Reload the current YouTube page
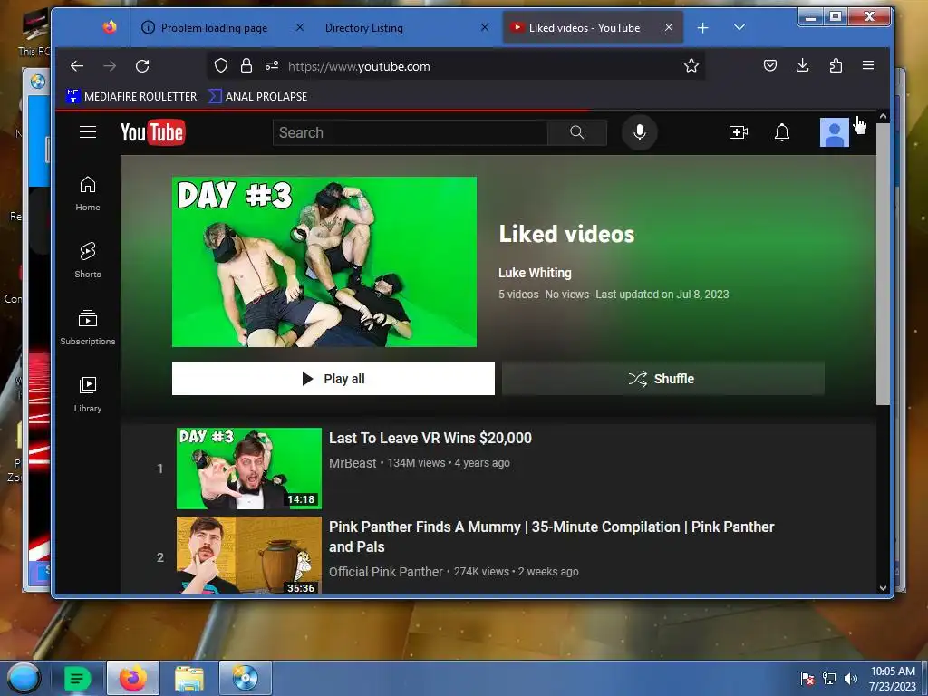The image size is (928, 696). 142,65
